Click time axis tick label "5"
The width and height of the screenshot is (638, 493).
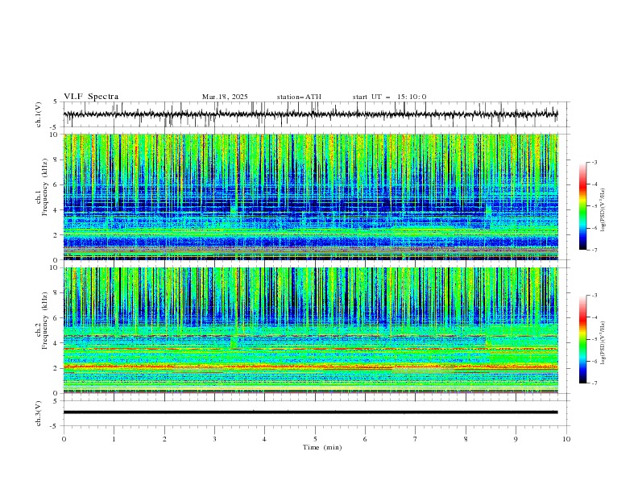(x=315, y=439)
